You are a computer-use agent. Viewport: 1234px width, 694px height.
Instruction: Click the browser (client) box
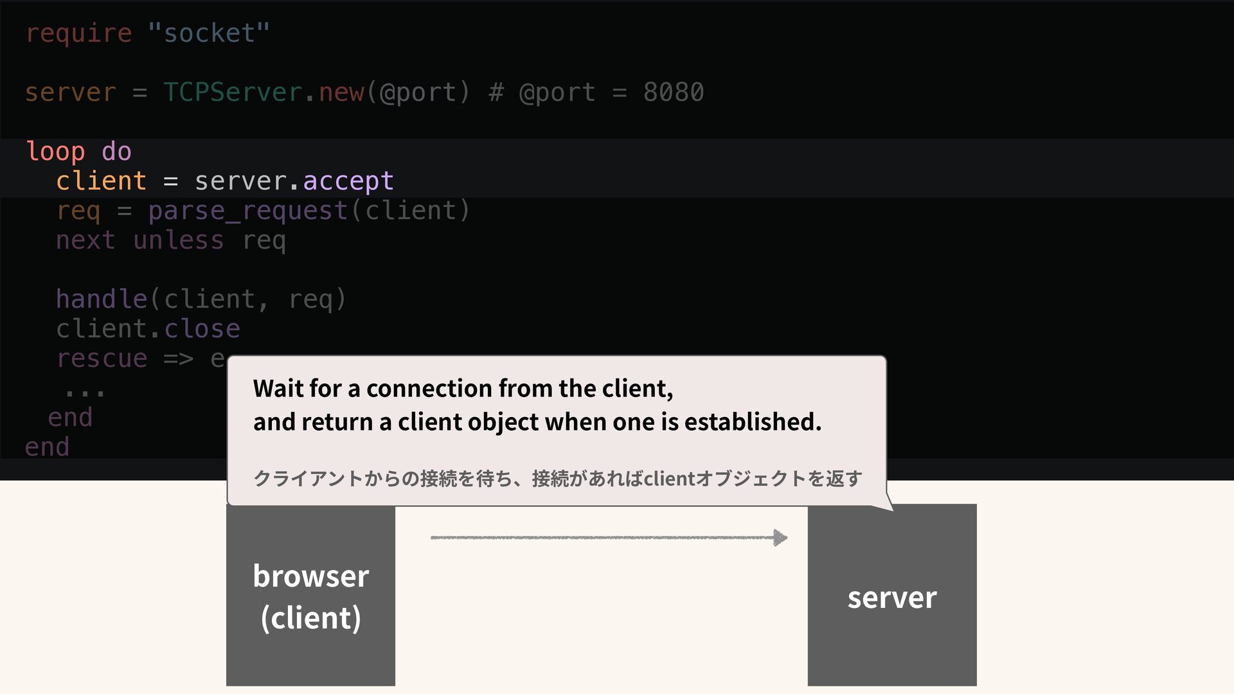click(x=310, y=596)
